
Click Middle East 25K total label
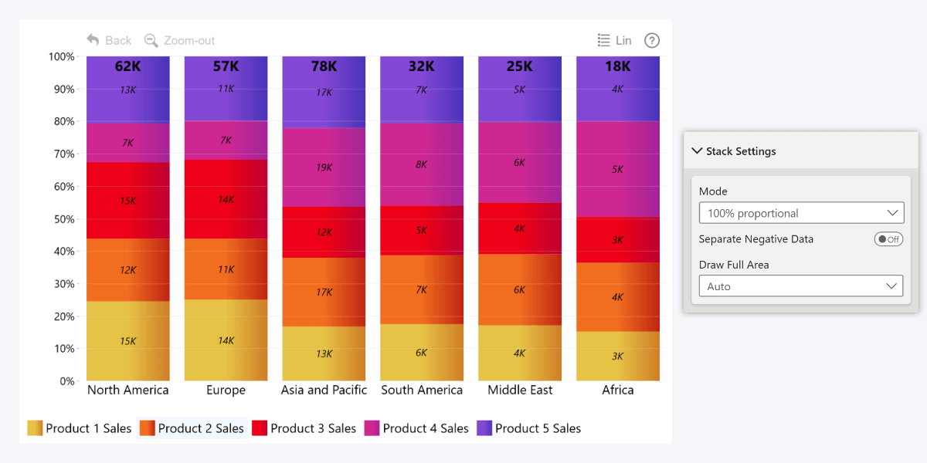pyautogui.click(x=520, y=66)
